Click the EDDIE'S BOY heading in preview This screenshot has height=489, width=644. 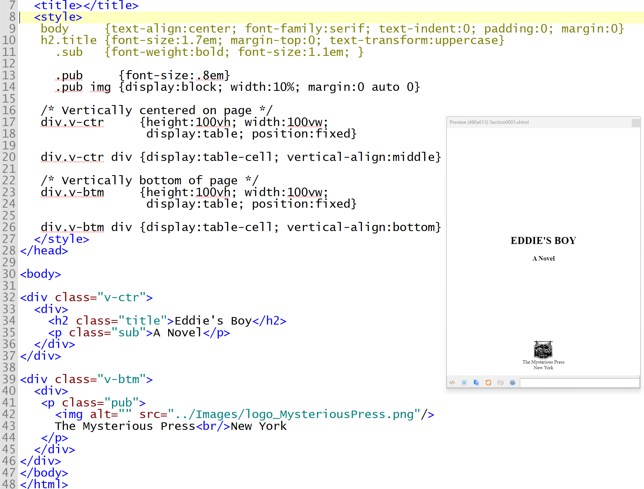pos(543,240)
